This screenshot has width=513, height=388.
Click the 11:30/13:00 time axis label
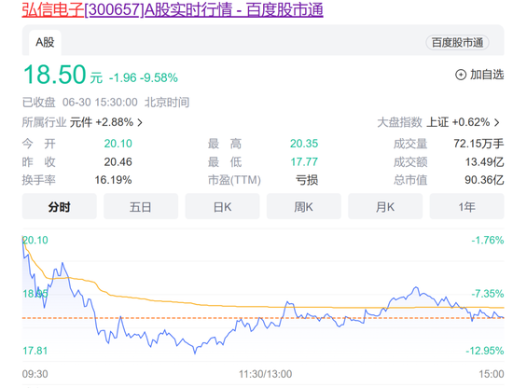[265, 374]
